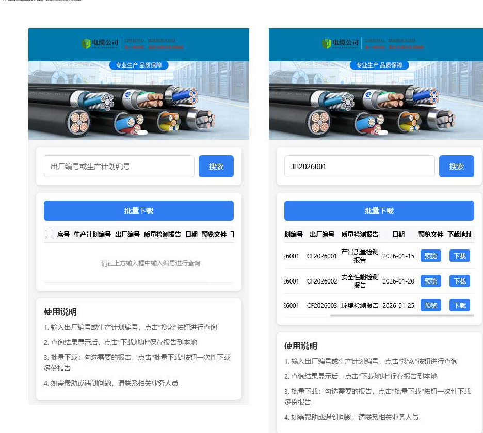
Task: Click the right banner's carousel indicator dot
Action: (382, 132)
